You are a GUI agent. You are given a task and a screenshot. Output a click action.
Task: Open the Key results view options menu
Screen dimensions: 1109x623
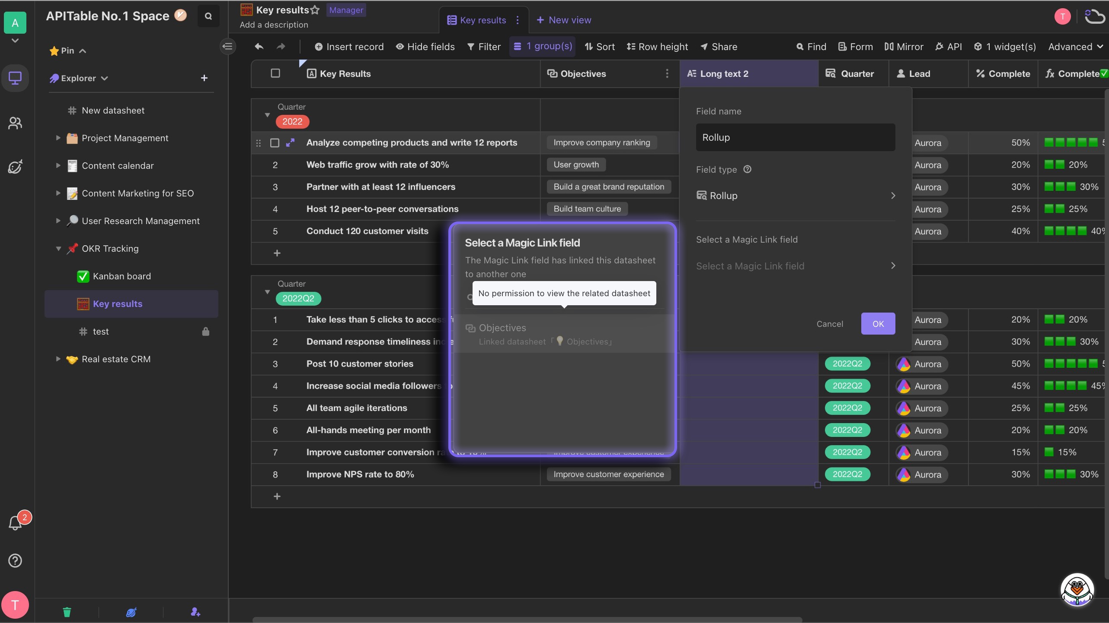(518, 20)
